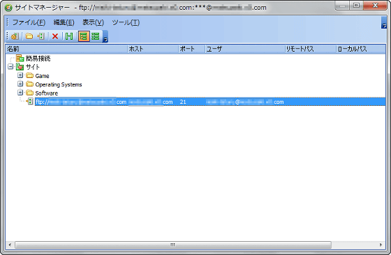Click the user cell of ftp site row
Viewport: 391px width, 255px height.
tap(245, 102)
